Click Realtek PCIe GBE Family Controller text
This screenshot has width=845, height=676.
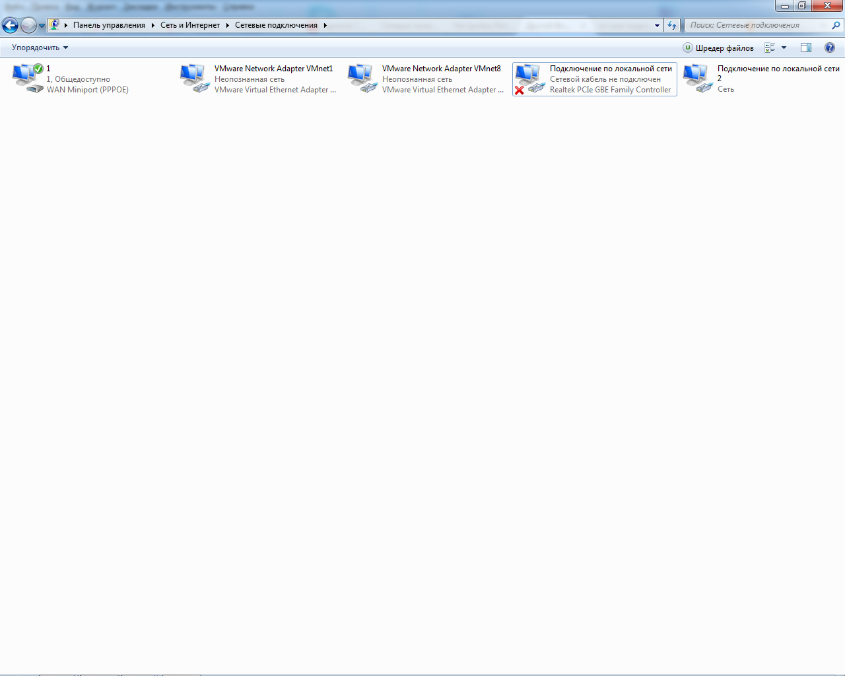pos(611,90)
